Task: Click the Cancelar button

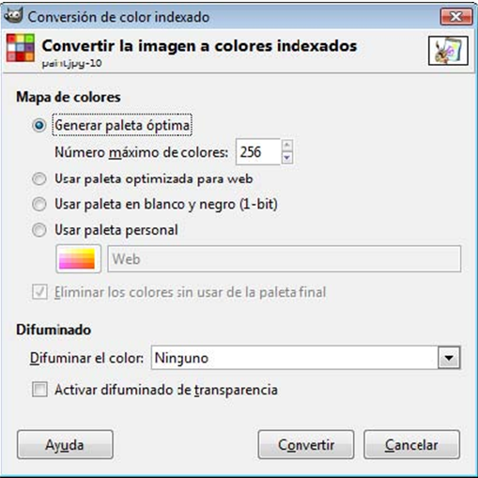Action: (411, 445)
